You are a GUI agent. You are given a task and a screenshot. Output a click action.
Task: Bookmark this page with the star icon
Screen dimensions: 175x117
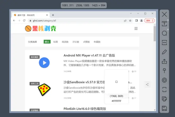[x=130, y=20]
